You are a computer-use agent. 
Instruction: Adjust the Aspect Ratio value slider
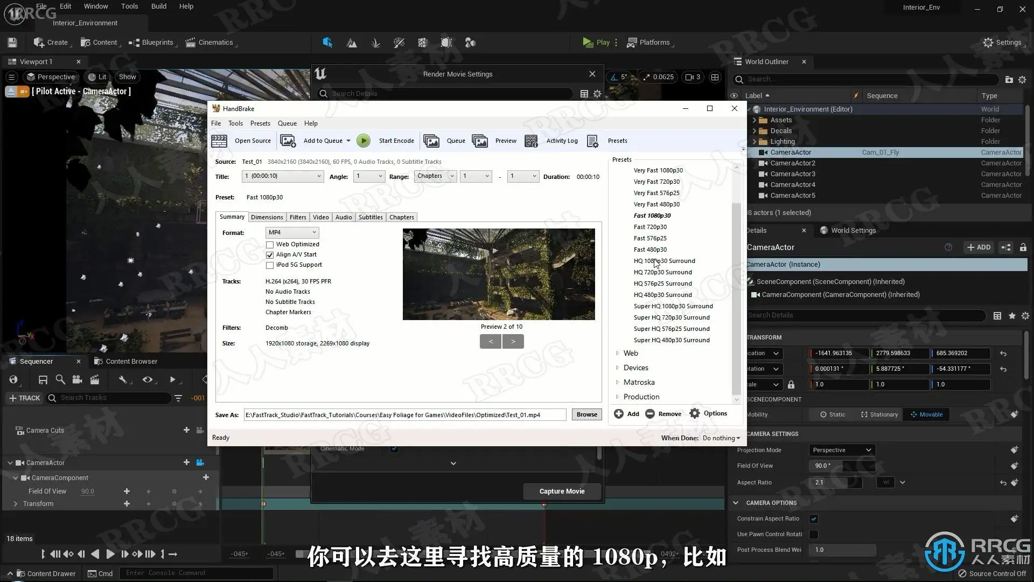[x=835, y=482]
